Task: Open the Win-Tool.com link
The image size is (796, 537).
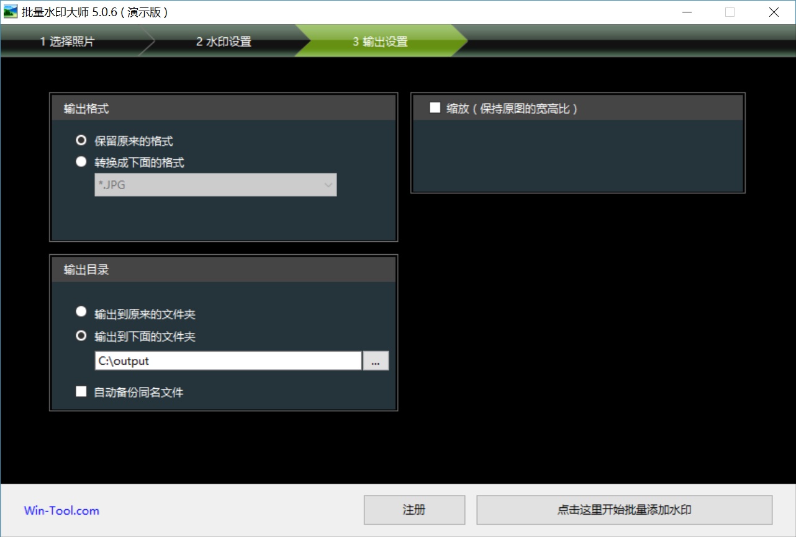Action: [61, 511]
